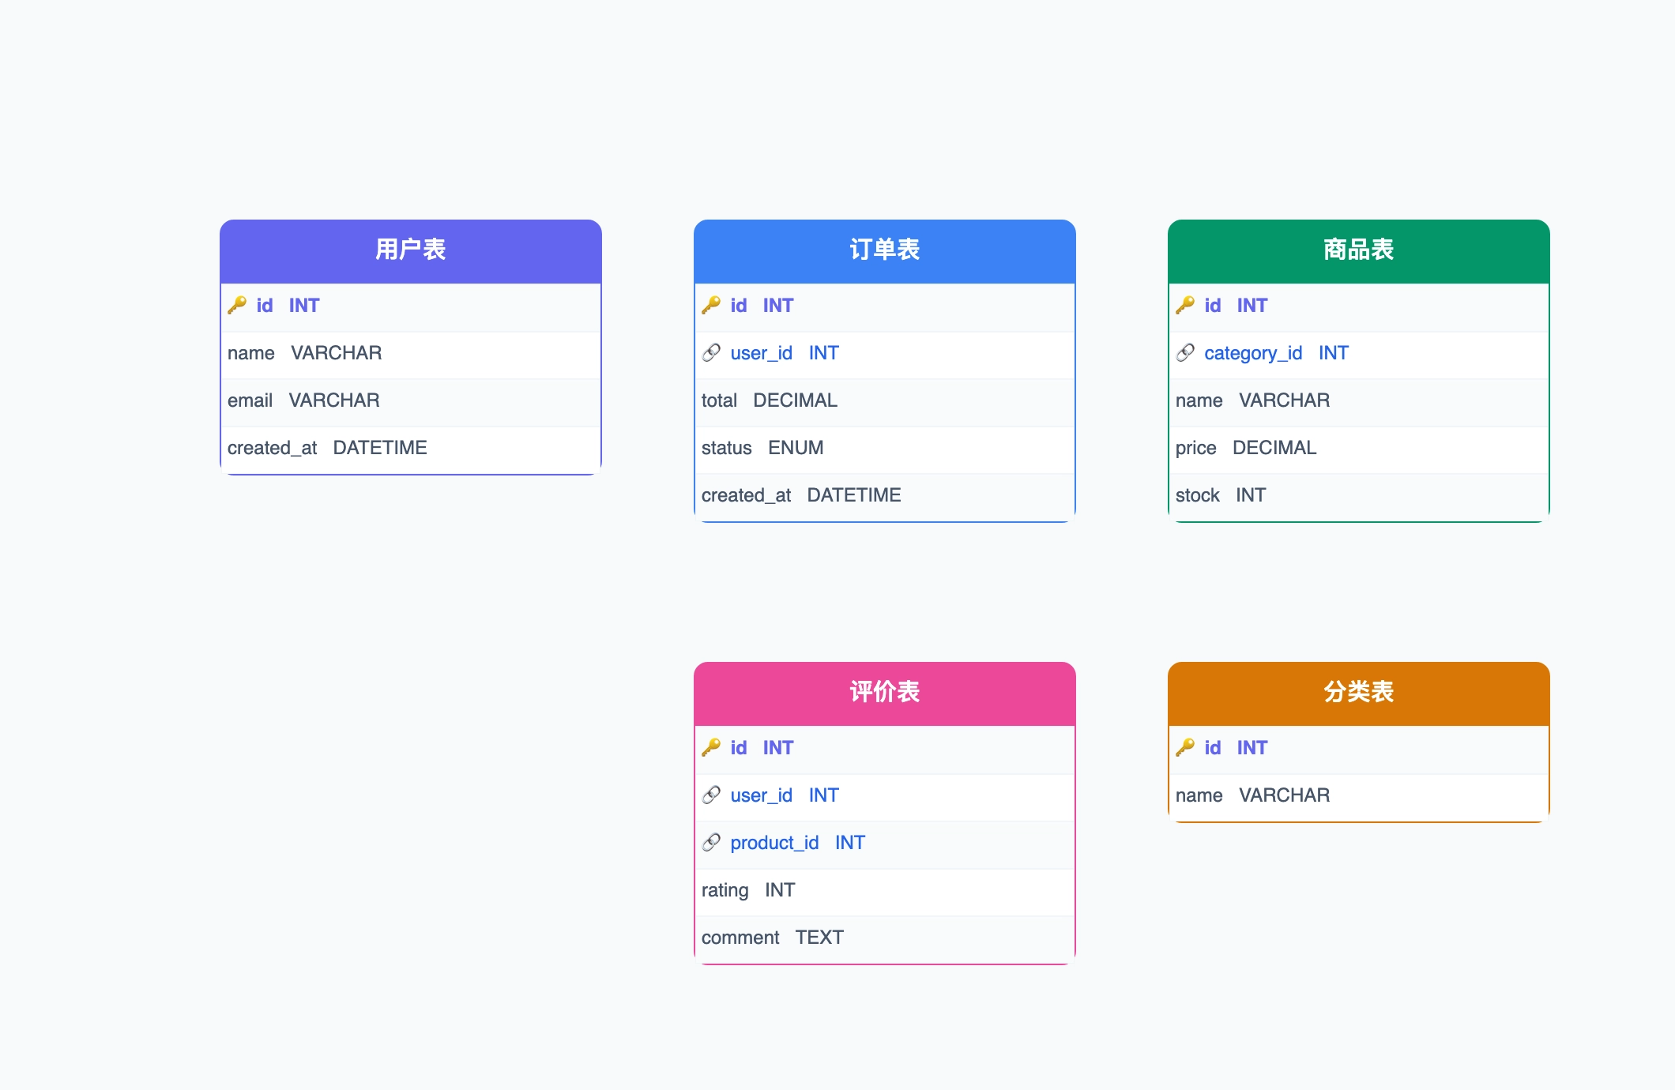Open the user_id foreign key link in 订单表
1675x1090 pixels.
pos(761,353)
